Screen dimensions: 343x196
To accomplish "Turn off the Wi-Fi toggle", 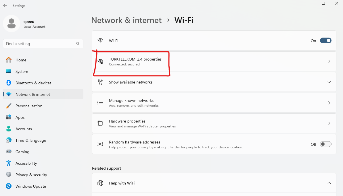I will click(325, 41).
